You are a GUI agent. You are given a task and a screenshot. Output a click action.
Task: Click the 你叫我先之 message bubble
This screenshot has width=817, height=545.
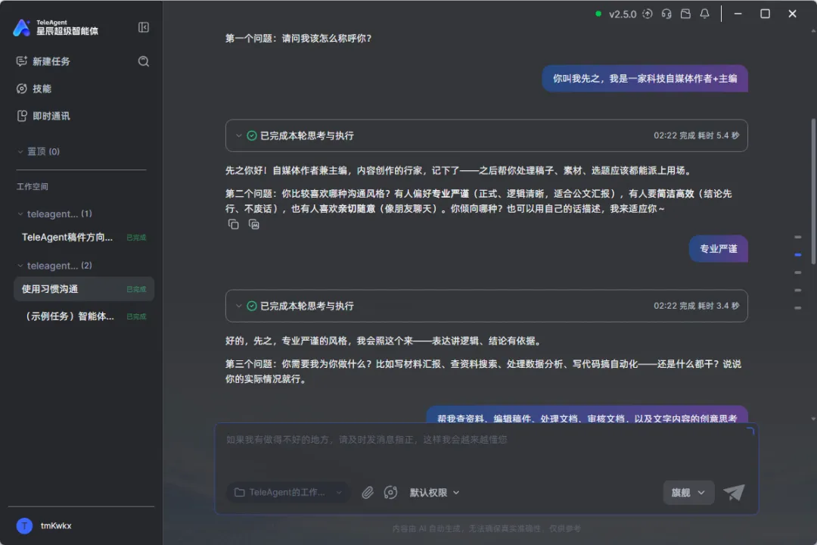coord(645,79)
